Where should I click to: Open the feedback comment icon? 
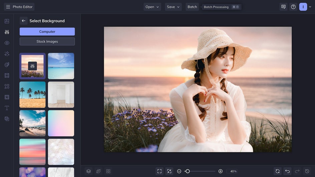(x=283, y=7)
